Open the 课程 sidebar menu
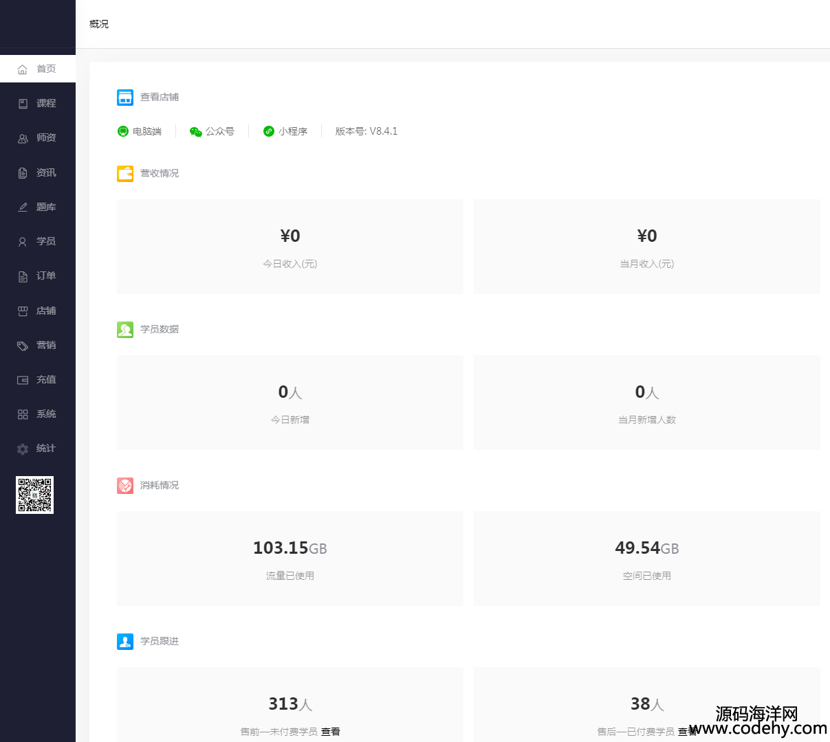The width and height of the screenshot is (830, 742). (x=38, y=103)
